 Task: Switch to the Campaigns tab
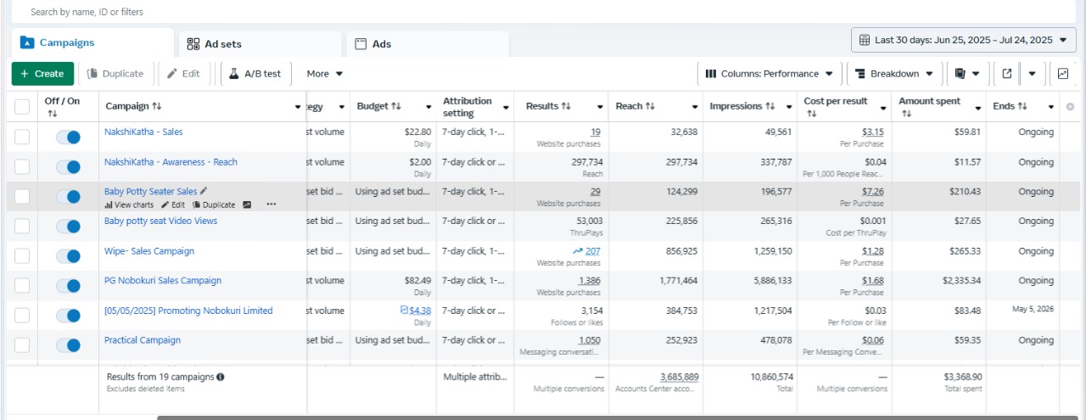click(92, 43)
